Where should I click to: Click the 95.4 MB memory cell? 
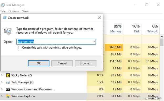tap(114, 54)
